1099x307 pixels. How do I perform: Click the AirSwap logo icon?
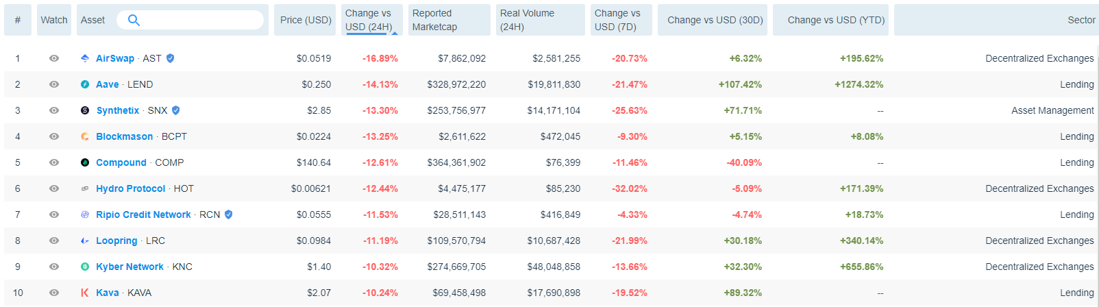tap(85, 58)
